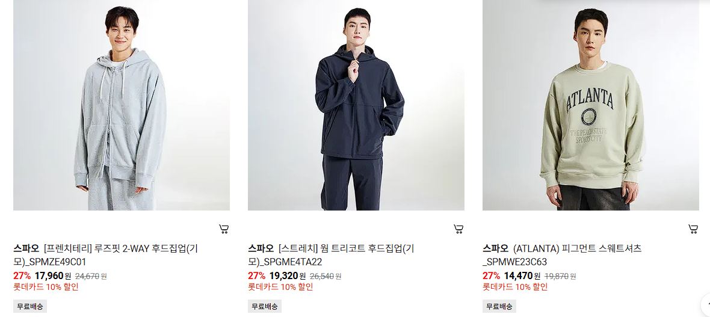Click the 14,470원 sale price
Image resolution: width=710 pixels, height=317 pixels.
pyautogui.click(x=522, y=275)
